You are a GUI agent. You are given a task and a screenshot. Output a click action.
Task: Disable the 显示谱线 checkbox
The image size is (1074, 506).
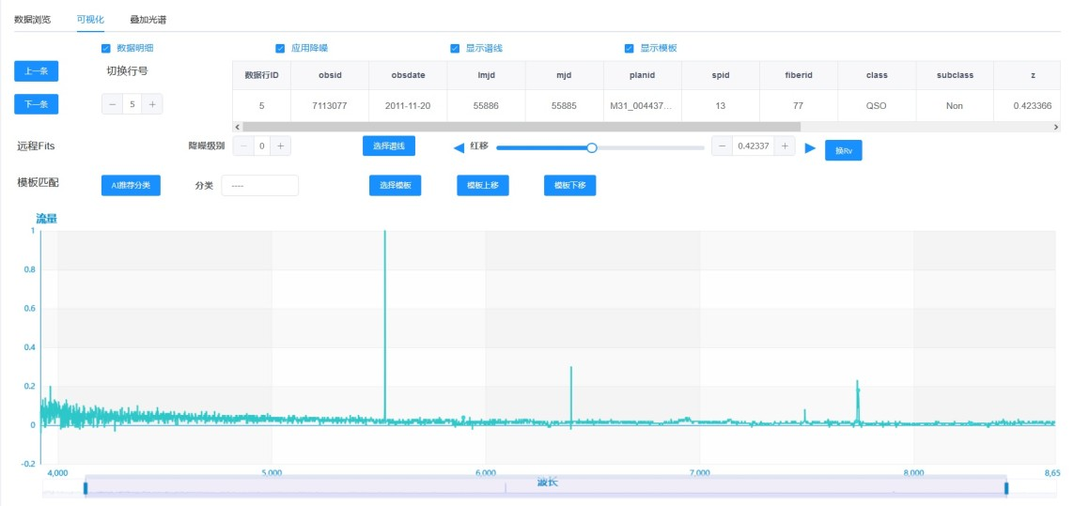[456, 48]
